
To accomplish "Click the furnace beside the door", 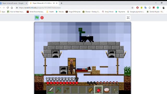I will (x=64, y=70).
